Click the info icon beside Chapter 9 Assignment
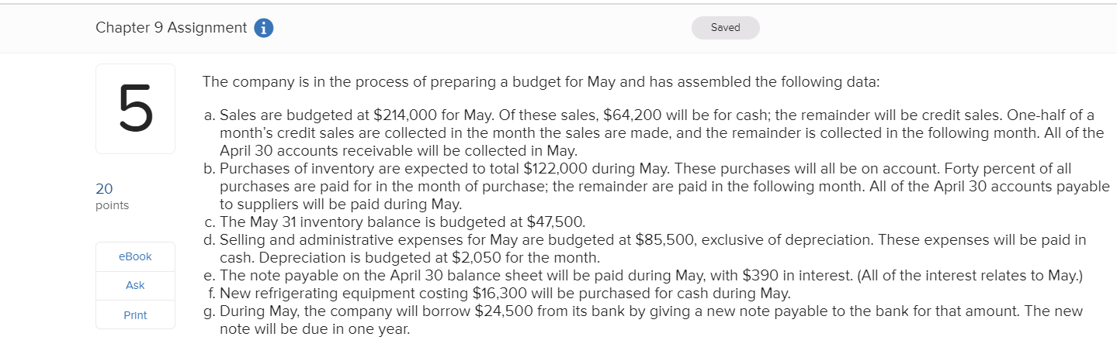The height and width of the screenshot is (354, 1117). pos(264,28)
